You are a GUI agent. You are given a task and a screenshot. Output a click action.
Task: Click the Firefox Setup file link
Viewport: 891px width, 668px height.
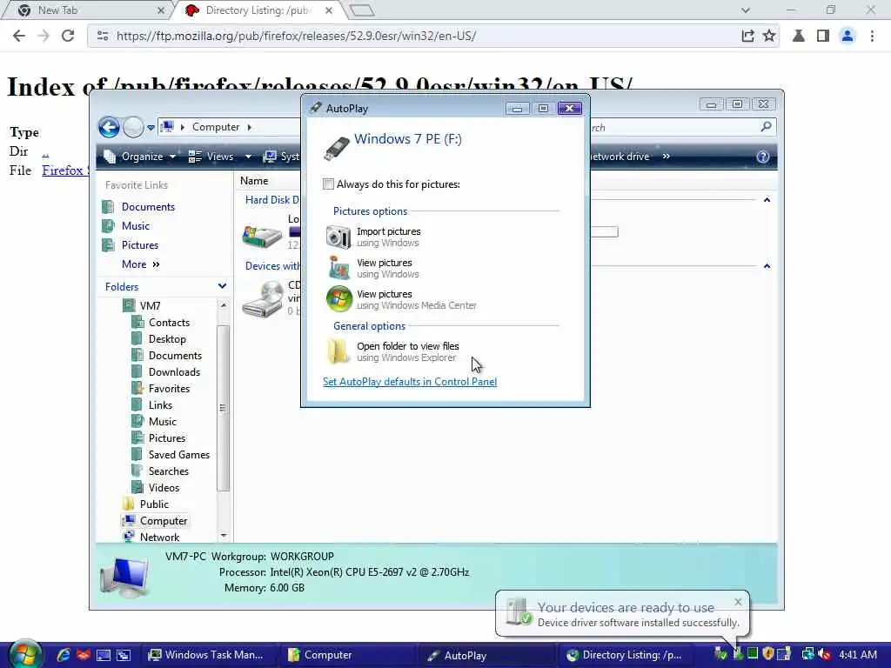point(64,170)
